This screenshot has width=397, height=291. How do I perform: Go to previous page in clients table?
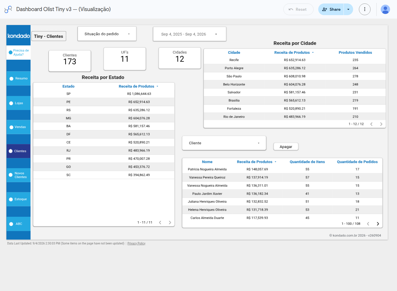click(368, 224)
